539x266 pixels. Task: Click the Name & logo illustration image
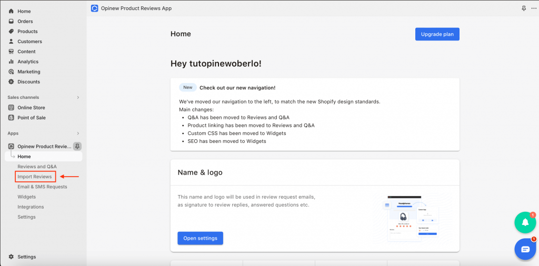(413, 219)
